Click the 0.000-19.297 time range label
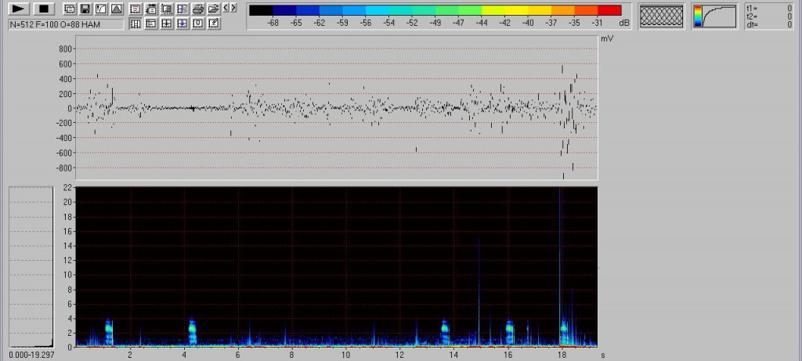The height and width of the screenshot is (361, 802). pos(31,355)
